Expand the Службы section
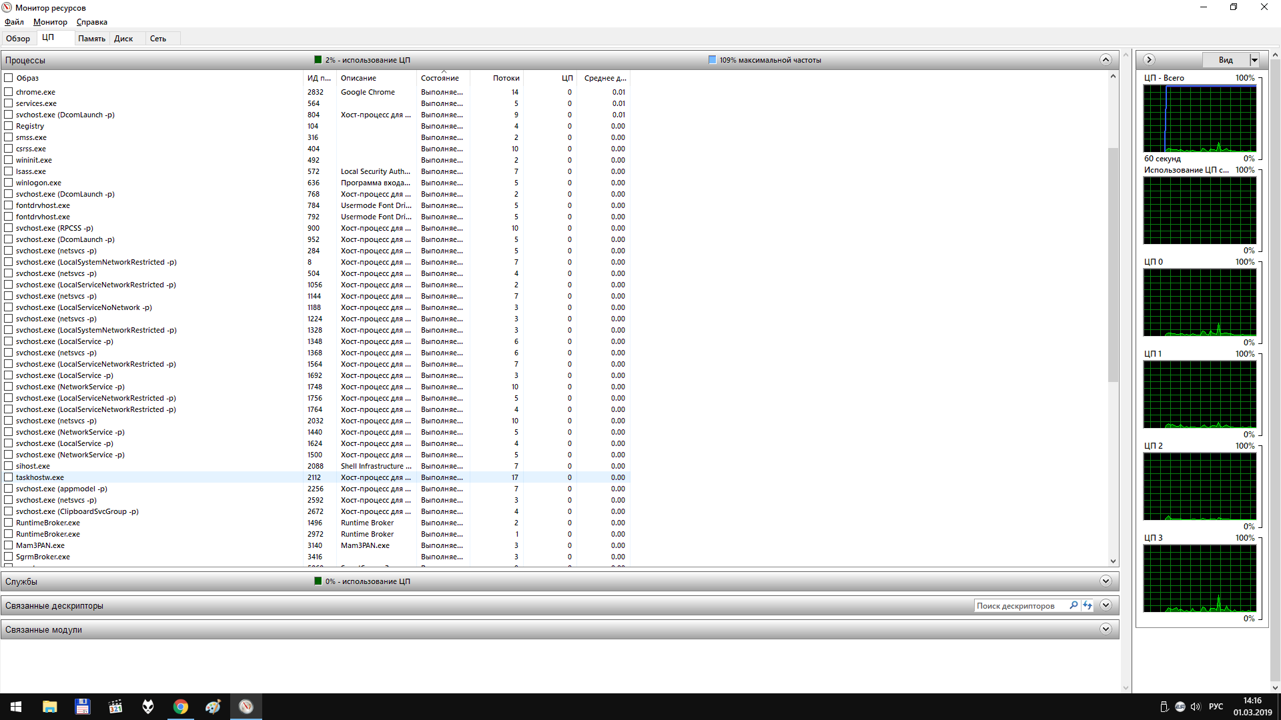This screenshot has width=1281, height=720. point(1106,581)
